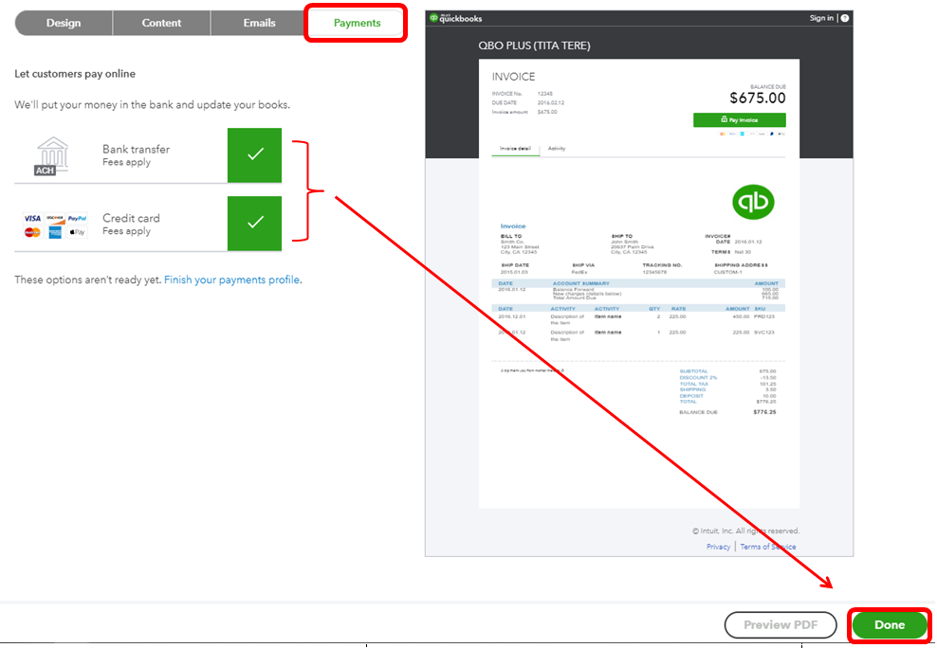Click the ACH bank icon

(51, 156)
